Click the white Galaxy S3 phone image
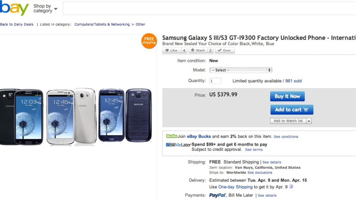Viewport: 356px width, 200px height. (x=71, y=117)
